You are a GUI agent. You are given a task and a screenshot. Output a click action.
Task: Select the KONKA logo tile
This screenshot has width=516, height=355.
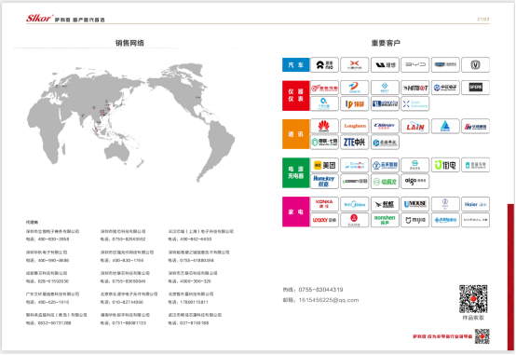[x=324, y=204]
